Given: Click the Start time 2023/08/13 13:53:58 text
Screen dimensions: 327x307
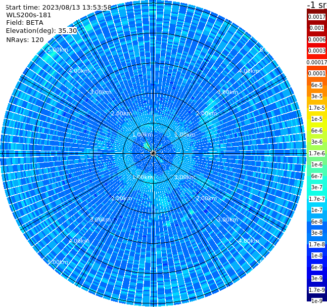Looking at the screenshot, I should (x=58, y=7).
